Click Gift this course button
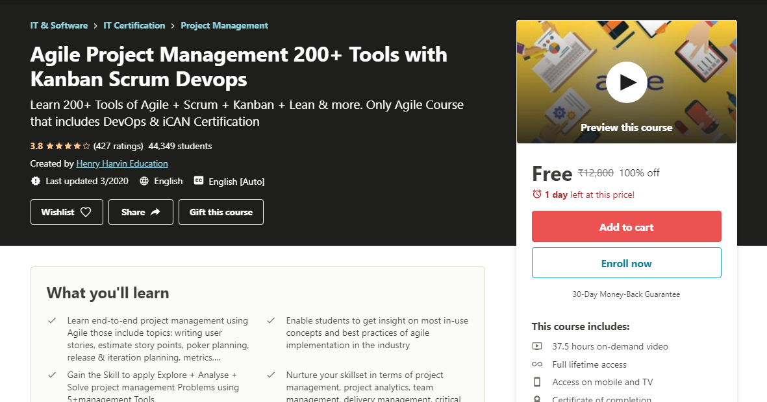The image size is (767, 402). pos(221,212)
